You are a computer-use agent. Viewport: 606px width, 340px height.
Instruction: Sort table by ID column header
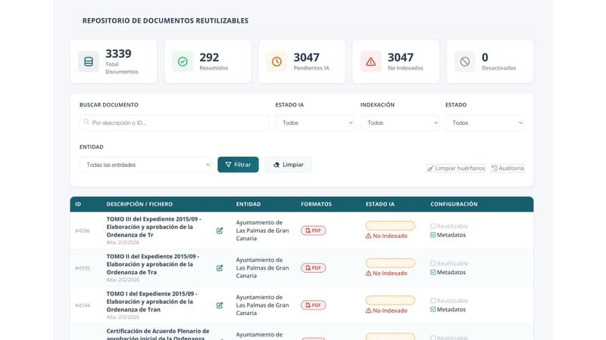click(78, 204)
